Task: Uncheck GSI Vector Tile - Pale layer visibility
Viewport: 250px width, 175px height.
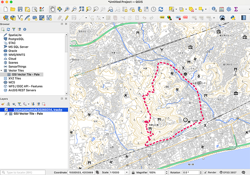Action: coord(6,114)
